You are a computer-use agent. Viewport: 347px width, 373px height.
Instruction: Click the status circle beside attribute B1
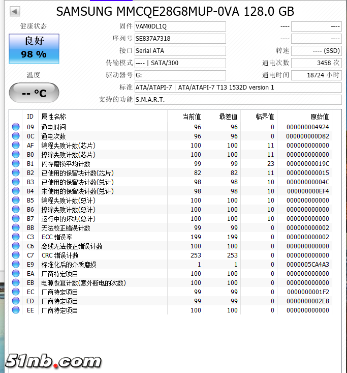[x=16, y=164]
